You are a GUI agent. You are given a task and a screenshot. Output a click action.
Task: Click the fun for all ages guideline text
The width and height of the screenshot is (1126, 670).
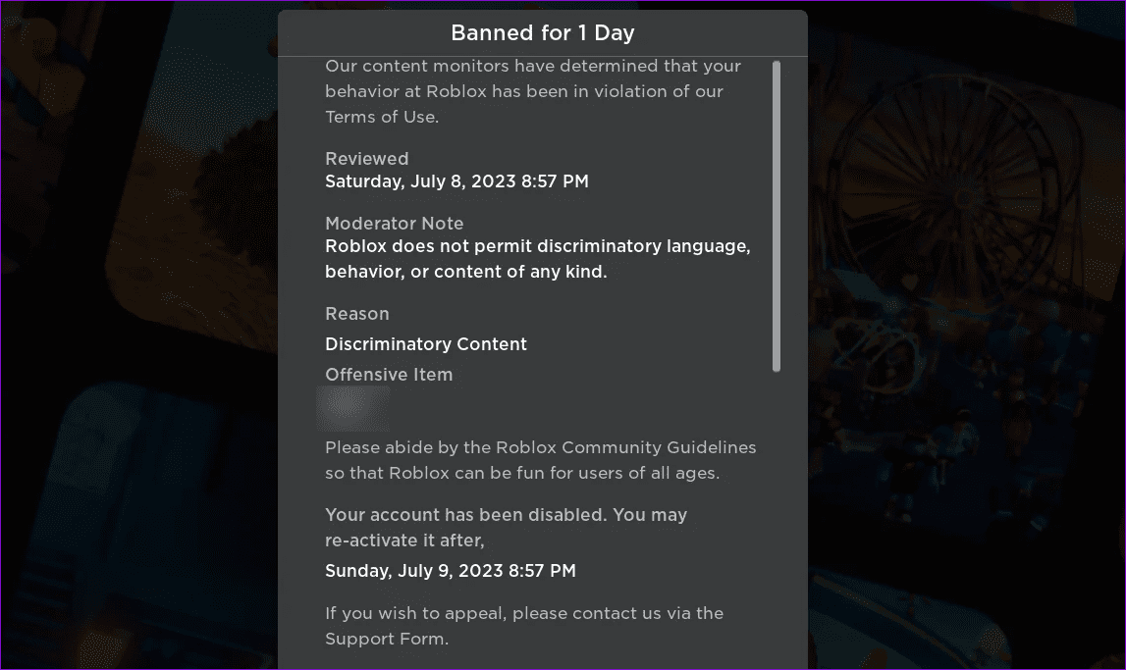coord(540,472)
